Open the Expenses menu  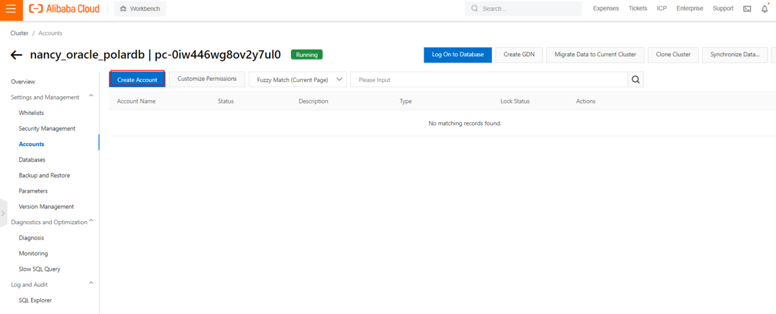(606, 9)
